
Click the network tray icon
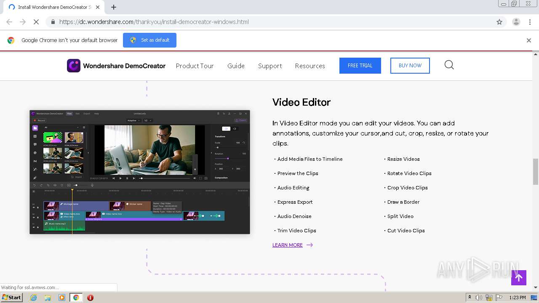pyautogui.click(x=489, y=298)
